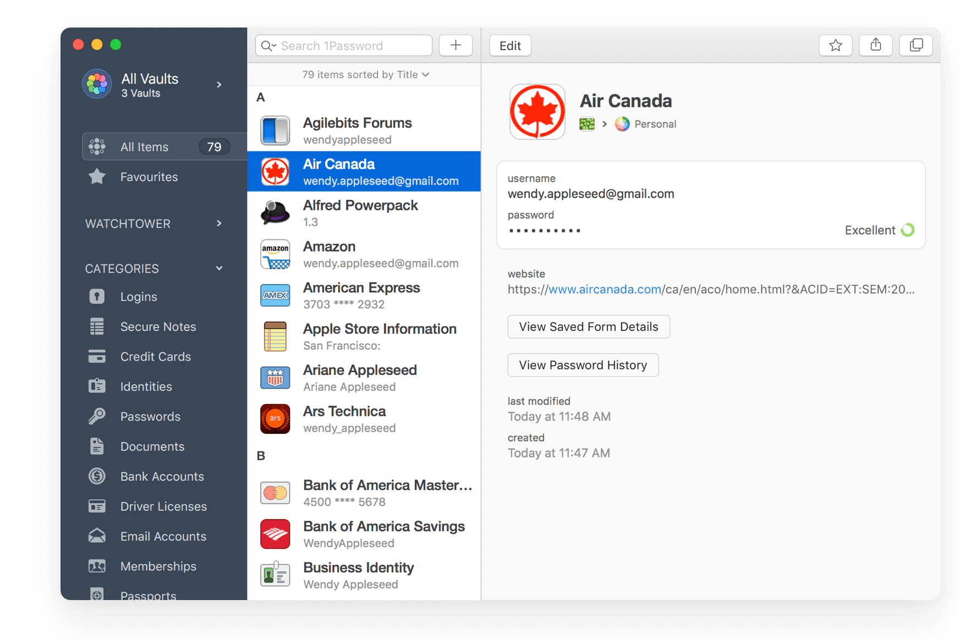The height and width of the screenshot is (643, 976).
Task: Click the Secure Notes sidebar icon
Action: click(97, 326)
